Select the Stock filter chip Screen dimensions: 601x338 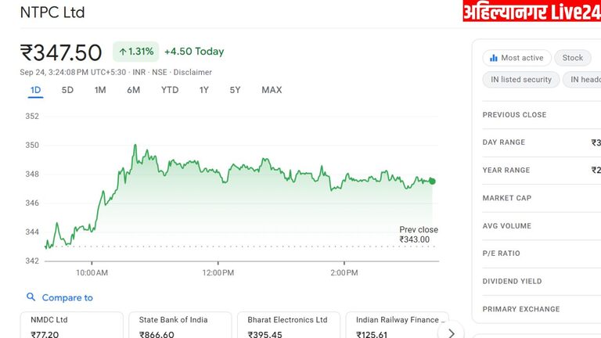pyautogui.click(x=573, y=58)
